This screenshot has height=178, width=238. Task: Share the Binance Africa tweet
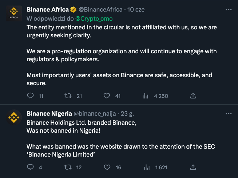193,96
